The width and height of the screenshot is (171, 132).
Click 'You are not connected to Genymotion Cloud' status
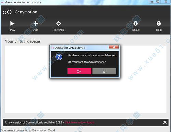coord(28,130)
